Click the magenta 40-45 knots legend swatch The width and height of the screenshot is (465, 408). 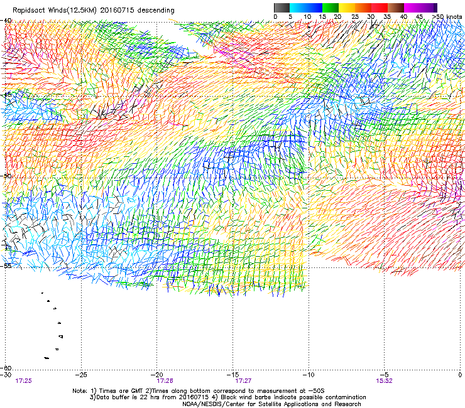tap(412, 8)
